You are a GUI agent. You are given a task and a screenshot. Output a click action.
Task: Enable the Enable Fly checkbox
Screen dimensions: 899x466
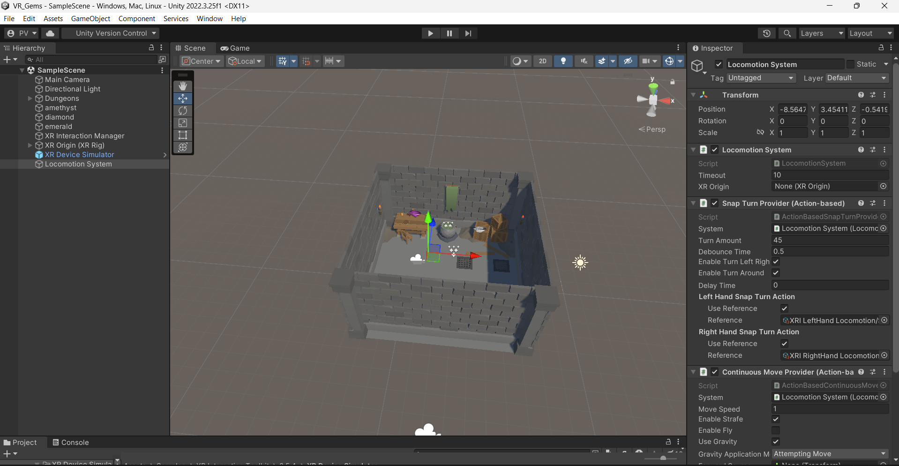776,430
